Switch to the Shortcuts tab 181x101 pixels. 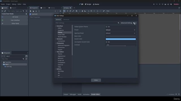point(66,20)
